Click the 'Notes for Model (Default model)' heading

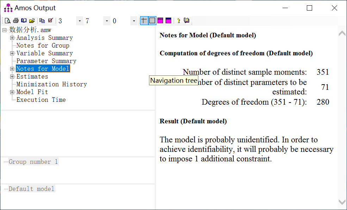(x=208, y=35)
